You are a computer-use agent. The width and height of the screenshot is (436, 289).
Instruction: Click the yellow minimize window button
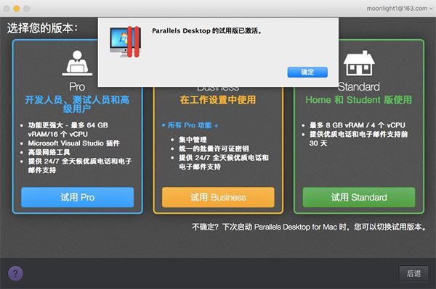[17, 9]
